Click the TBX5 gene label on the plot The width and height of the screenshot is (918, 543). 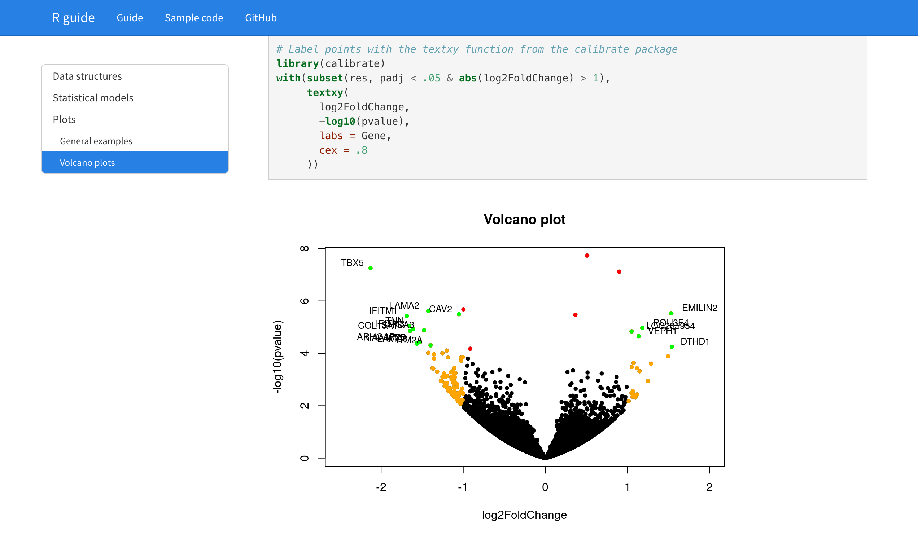(x=352, y=263)
